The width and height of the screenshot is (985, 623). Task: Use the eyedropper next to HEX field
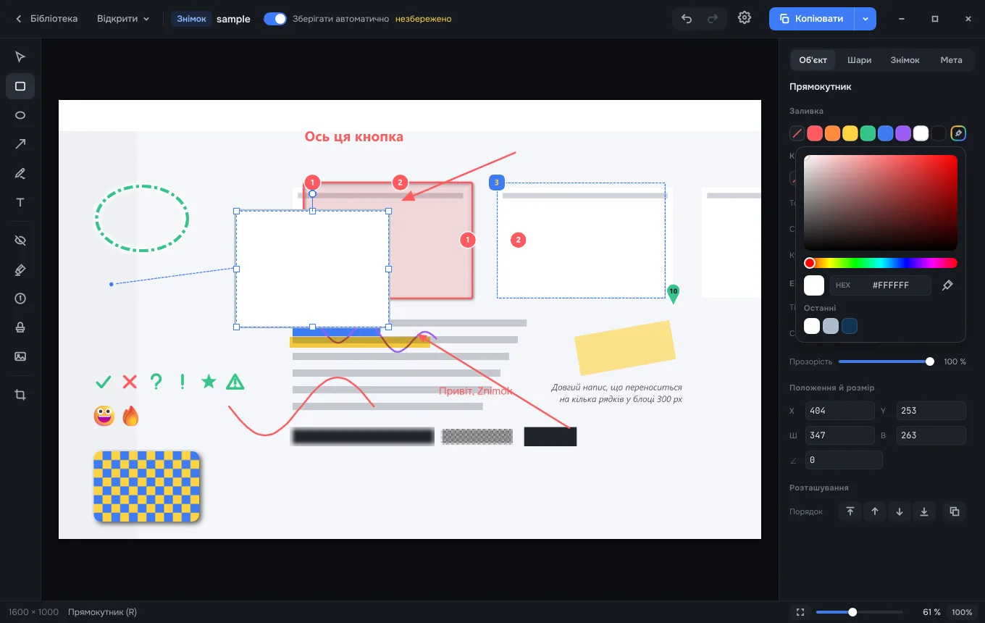(947, 285)
